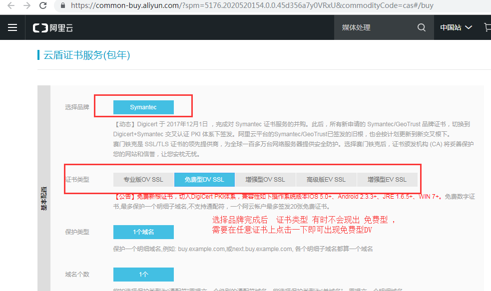Pick the 增强型EV SSL option
Screen dimensions: 491x291
[x=387, y=179]
